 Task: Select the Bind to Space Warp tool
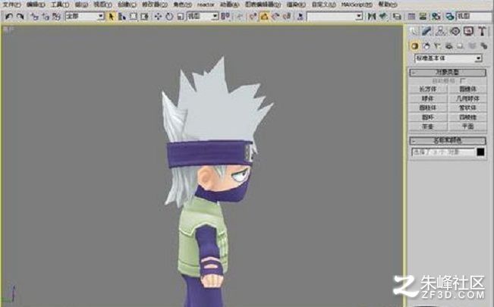(56, 17)
